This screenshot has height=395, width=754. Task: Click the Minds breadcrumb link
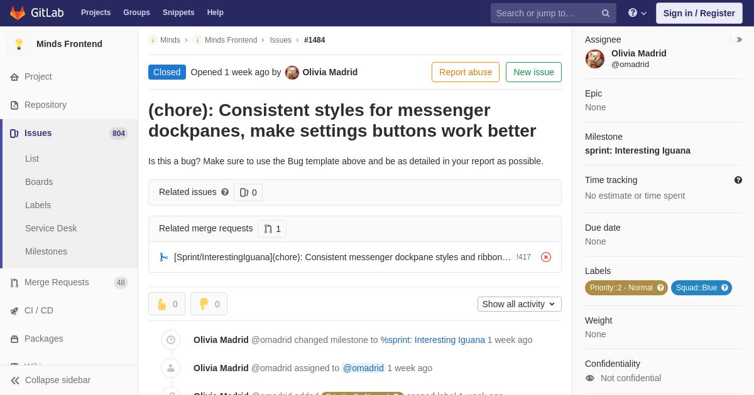170,40
